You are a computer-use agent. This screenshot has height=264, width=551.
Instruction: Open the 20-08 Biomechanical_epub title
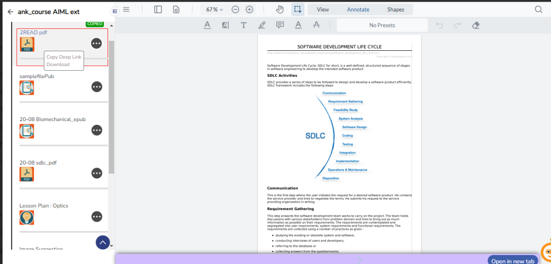pos(53,119)
